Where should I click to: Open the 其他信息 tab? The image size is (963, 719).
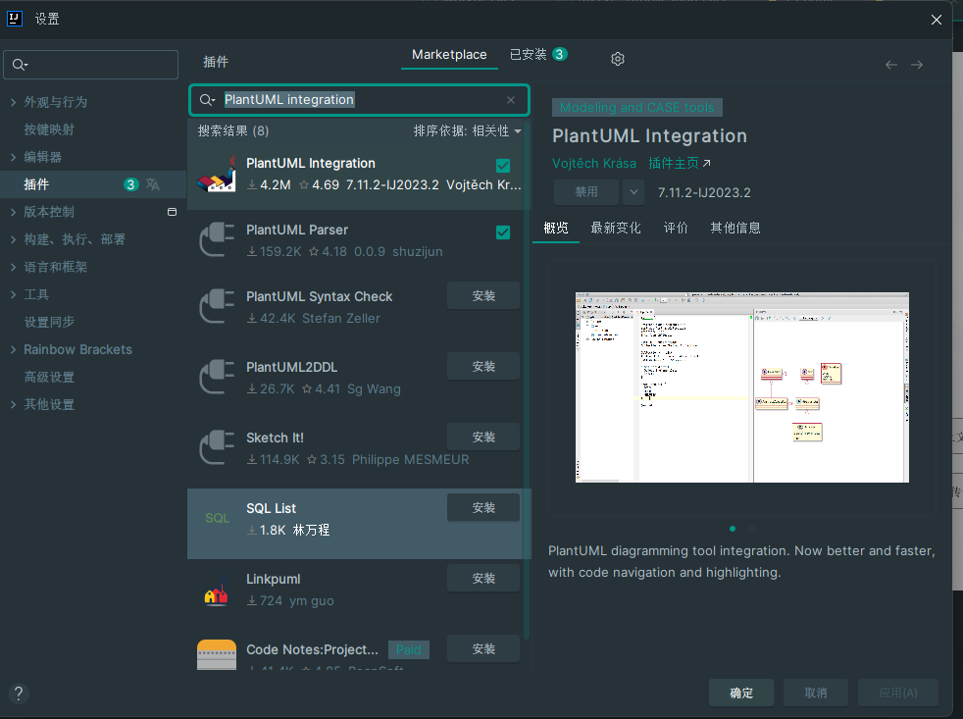735,228
